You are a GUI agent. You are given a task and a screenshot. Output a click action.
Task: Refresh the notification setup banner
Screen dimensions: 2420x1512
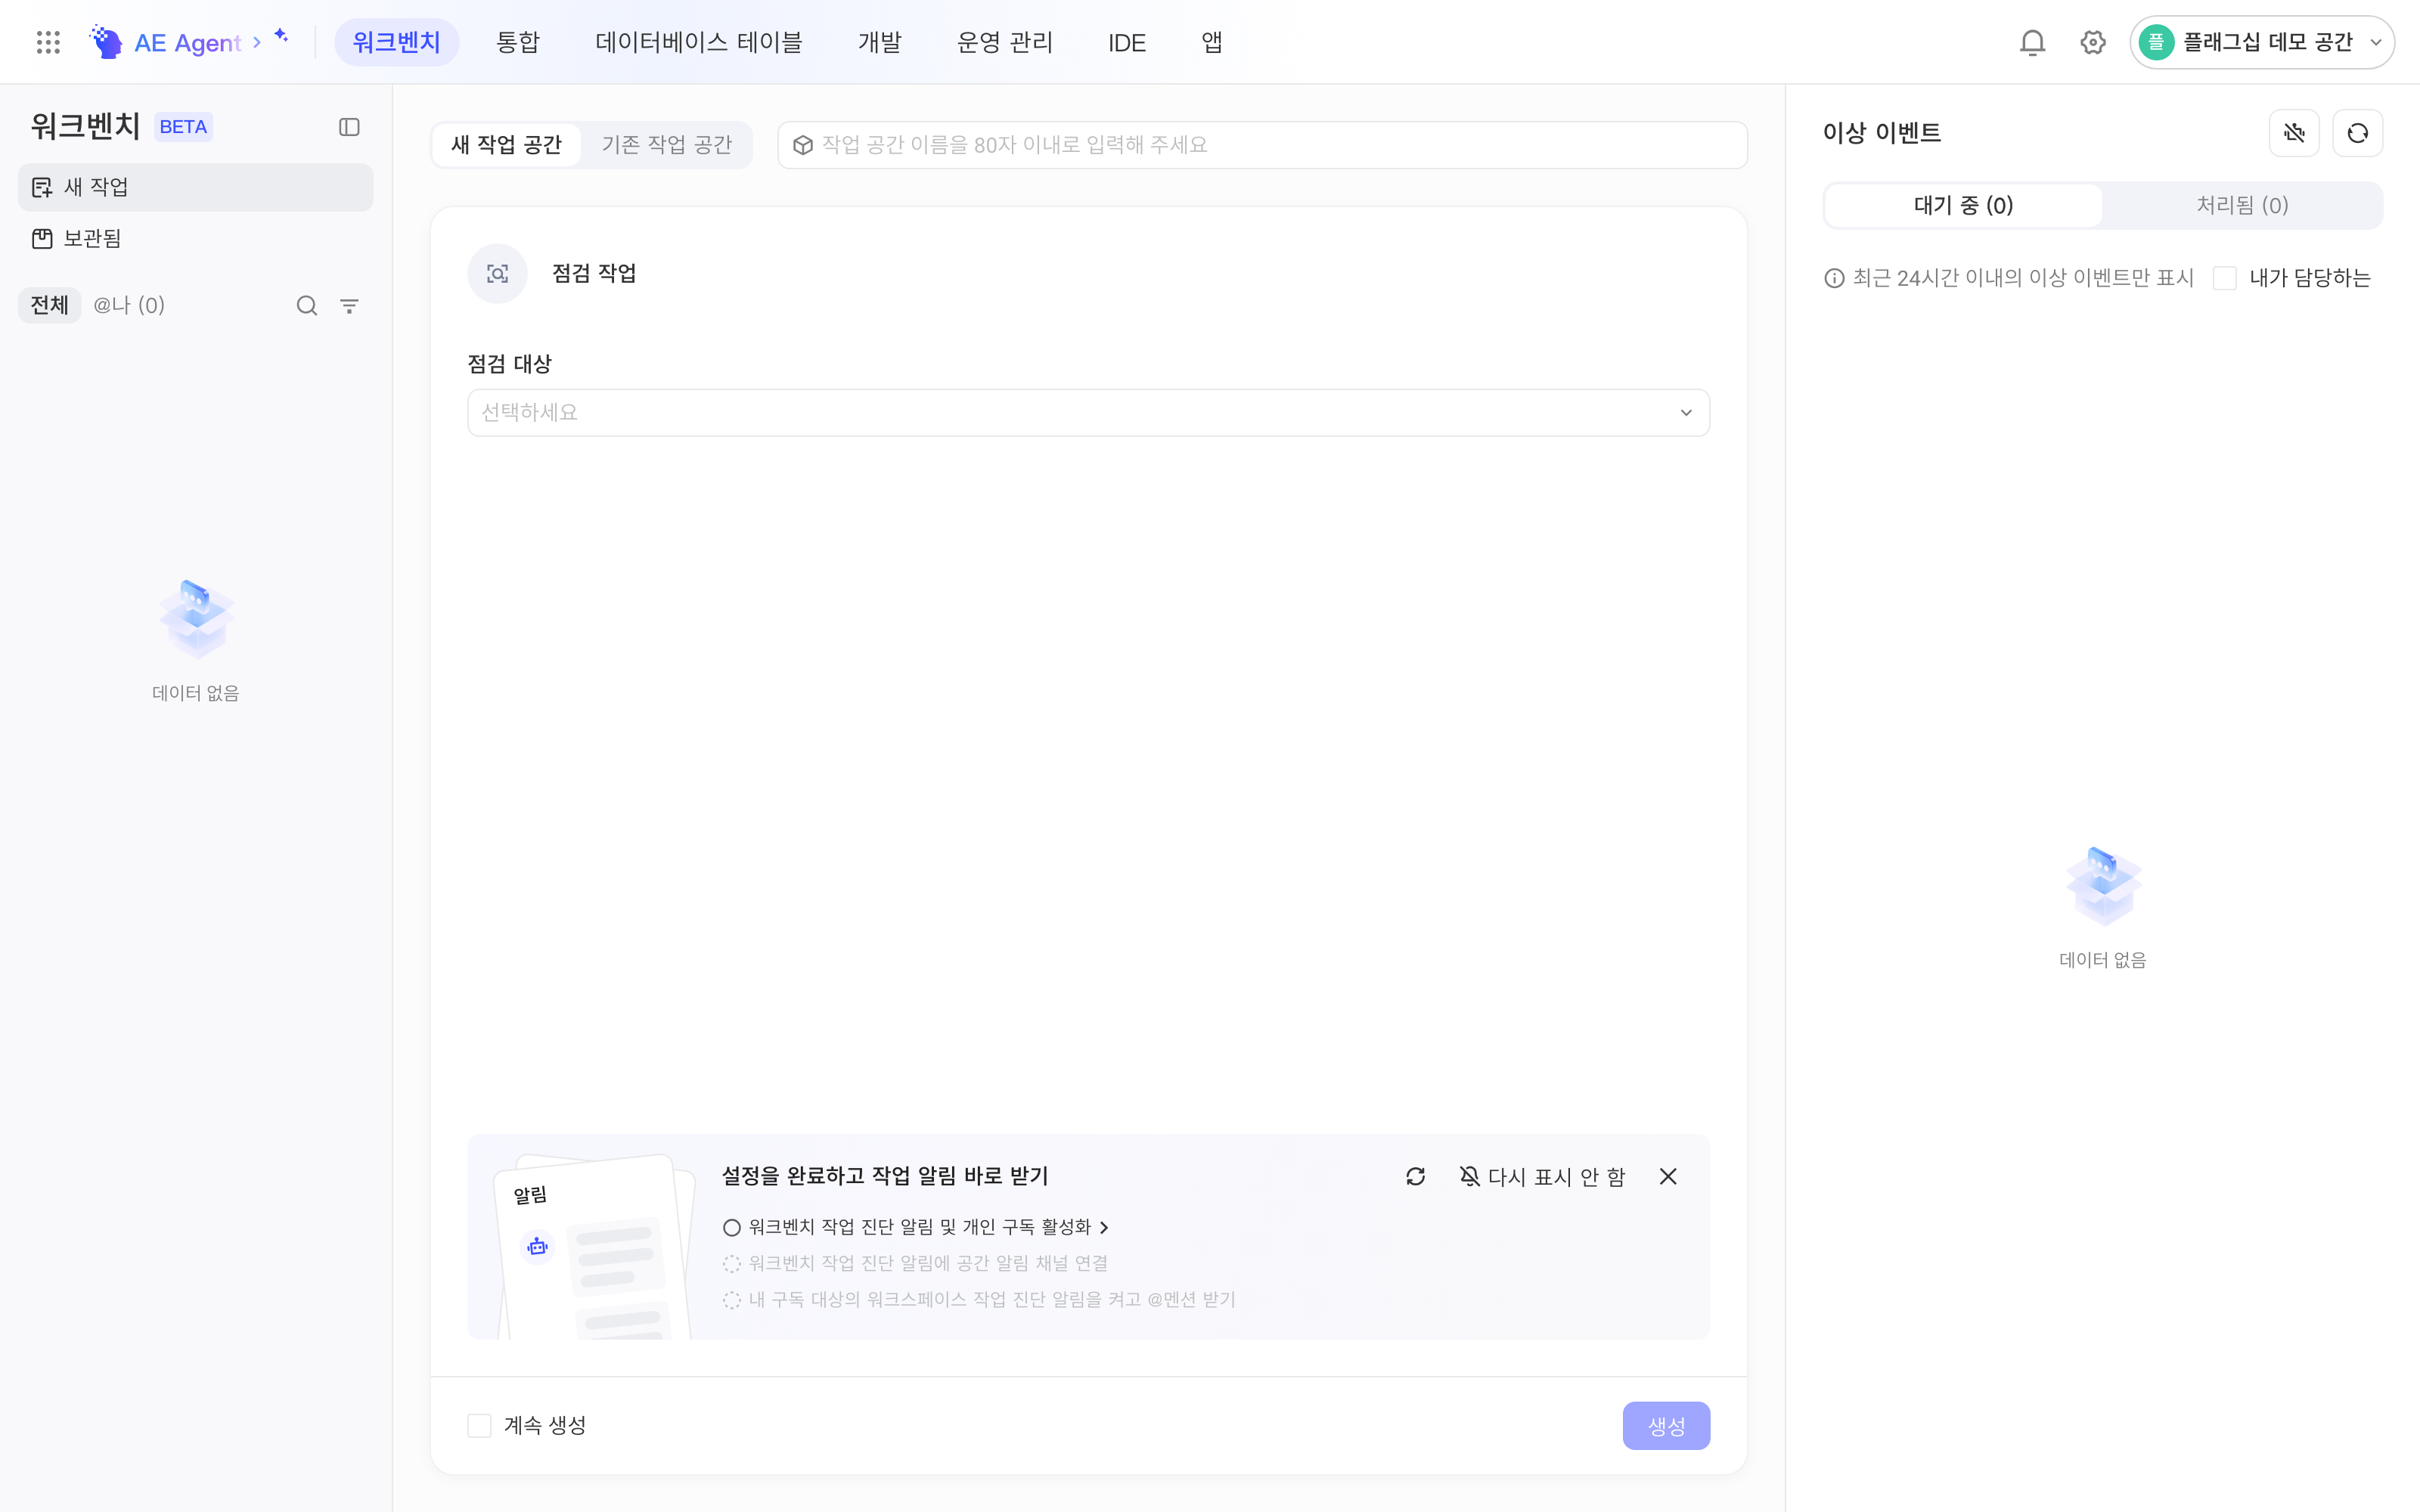pos(1415,1177)
